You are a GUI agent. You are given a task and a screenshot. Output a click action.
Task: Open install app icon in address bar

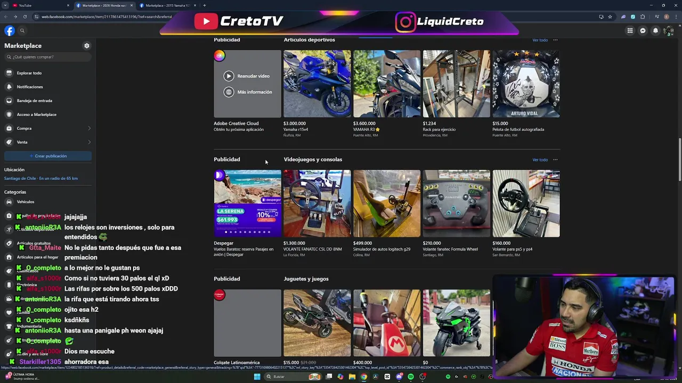pyautogui.click(x=602, y=16)
